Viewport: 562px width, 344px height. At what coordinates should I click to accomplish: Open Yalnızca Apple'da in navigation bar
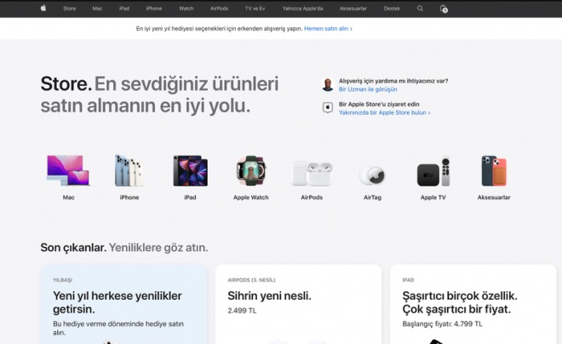point(302,9)
